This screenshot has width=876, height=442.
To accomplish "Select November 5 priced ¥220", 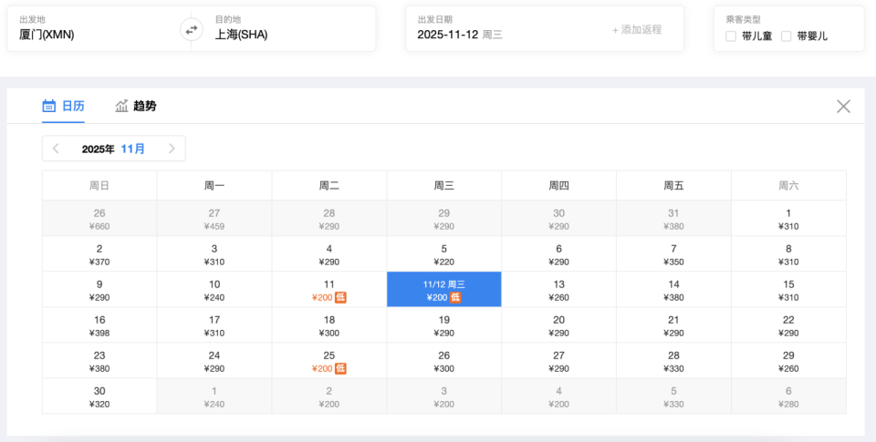I will click(444, 254).
